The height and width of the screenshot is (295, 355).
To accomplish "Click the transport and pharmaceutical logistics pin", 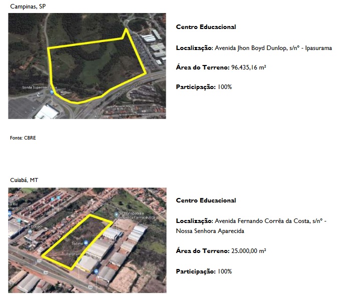I will coord(116,215).
